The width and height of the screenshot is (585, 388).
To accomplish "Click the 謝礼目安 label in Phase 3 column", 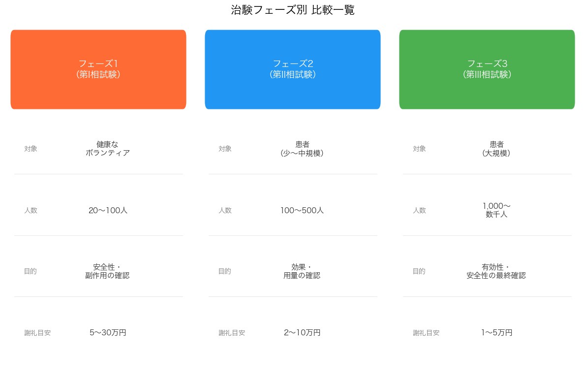I will click(x=426, y=333).
